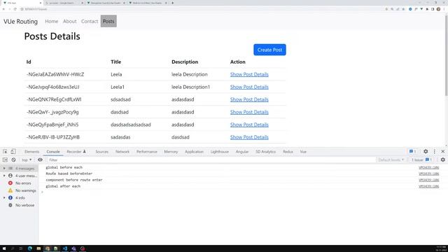Open the Home nav link
The width and height of the screenshot is (448, 252).
coord(51,21)
